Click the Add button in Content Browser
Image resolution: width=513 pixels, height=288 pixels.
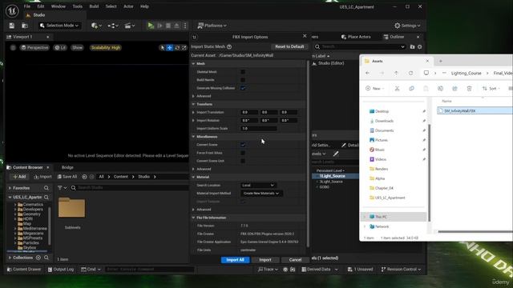19,177
